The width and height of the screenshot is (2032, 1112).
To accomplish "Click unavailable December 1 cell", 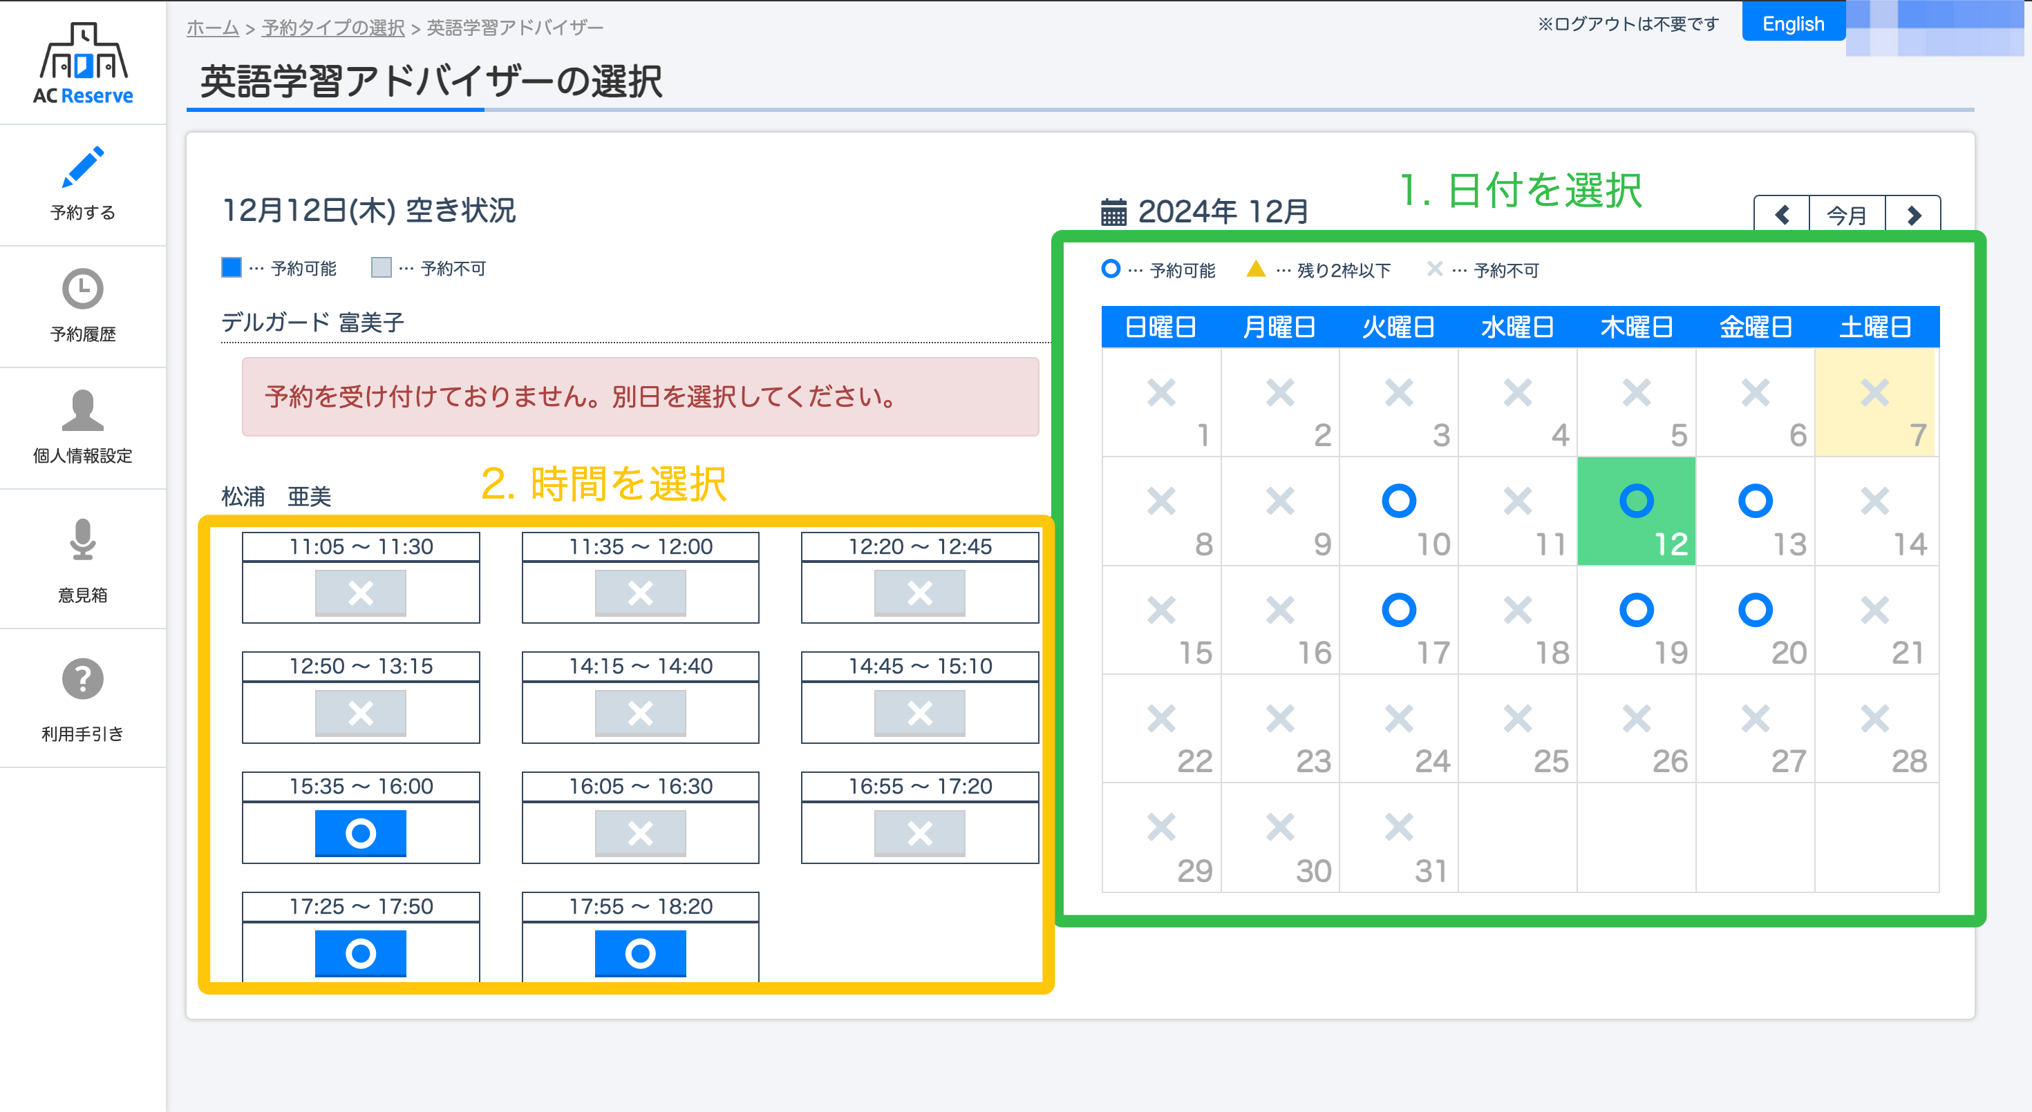I will (1161, 403).
